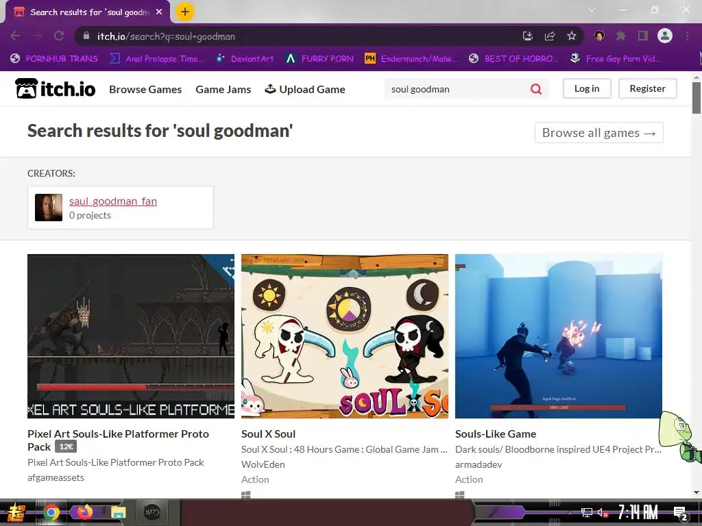Click the page vertical scrollbar thumb

697,97
